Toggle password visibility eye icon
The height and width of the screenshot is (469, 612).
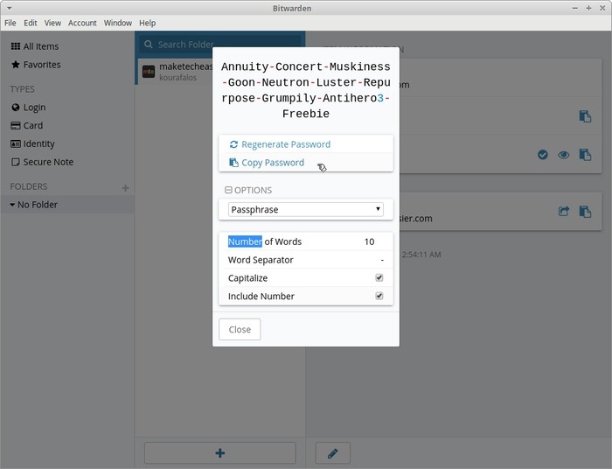click(563, 155)
